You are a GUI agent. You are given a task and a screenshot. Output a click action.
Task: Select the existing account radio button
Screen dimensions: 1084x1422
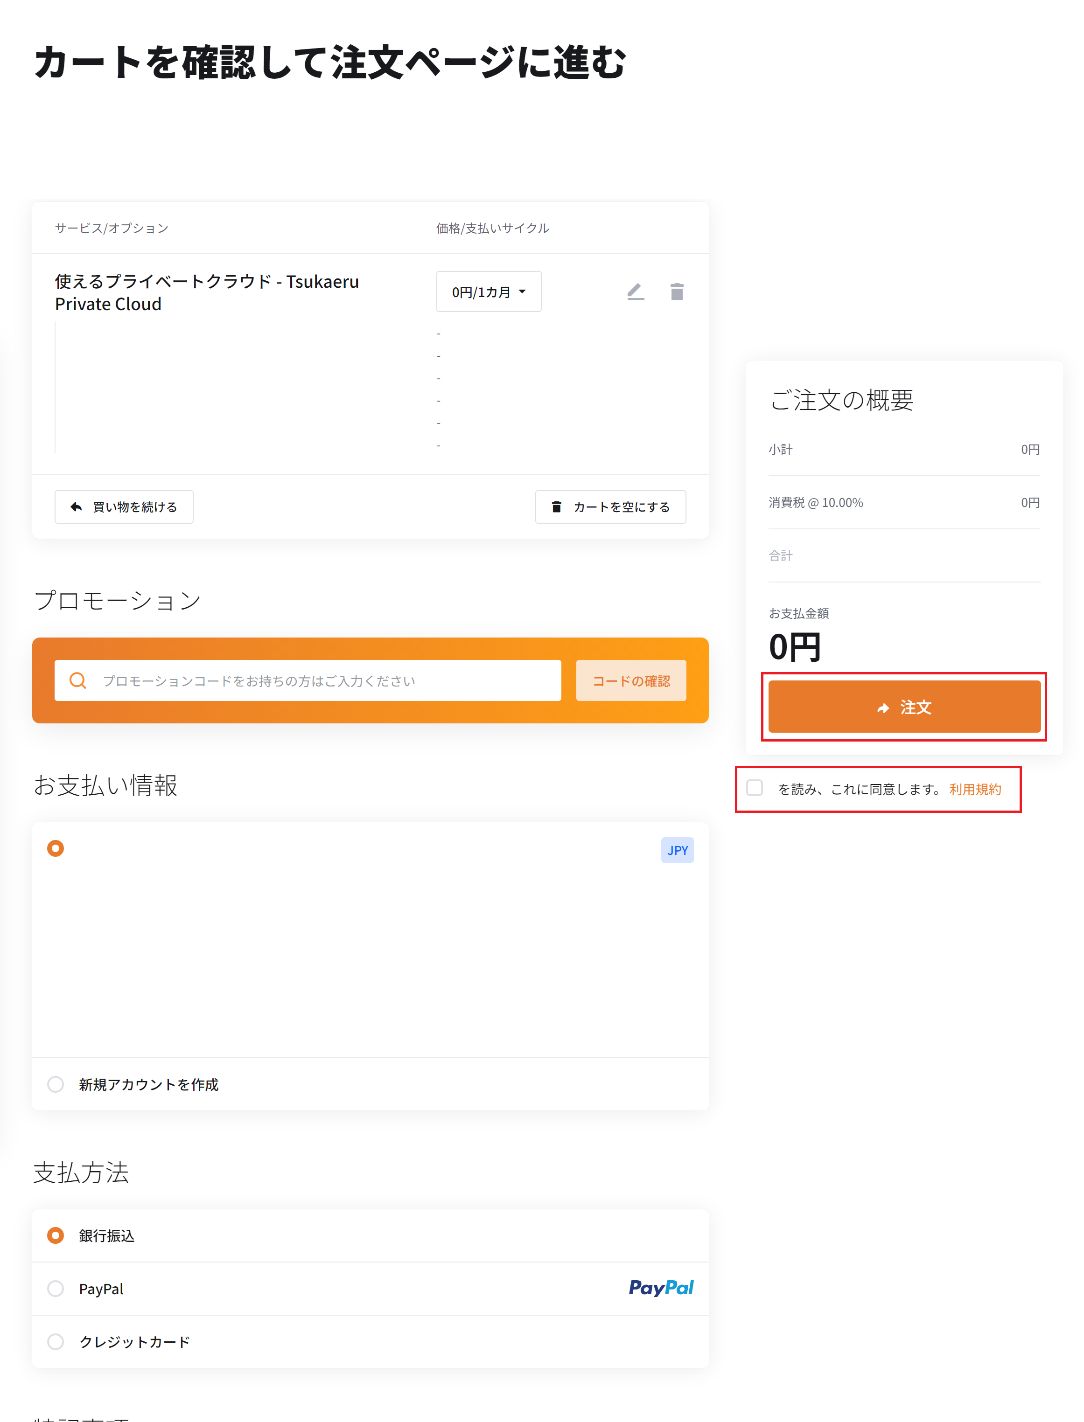coord(56,848)
